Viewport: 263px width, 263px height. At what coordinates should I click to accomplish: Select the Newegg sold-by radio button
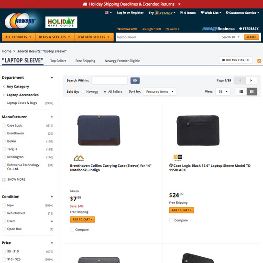[x=83, y=92]
